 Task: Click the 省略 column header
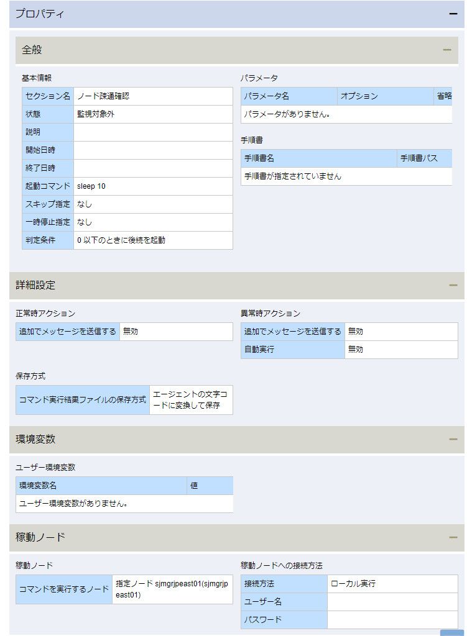[x=443, y=96]
